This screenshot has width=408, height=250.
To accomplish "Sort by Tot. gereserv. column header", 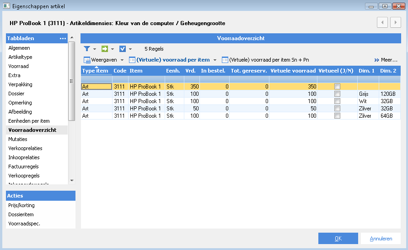I will click(249, 71).
